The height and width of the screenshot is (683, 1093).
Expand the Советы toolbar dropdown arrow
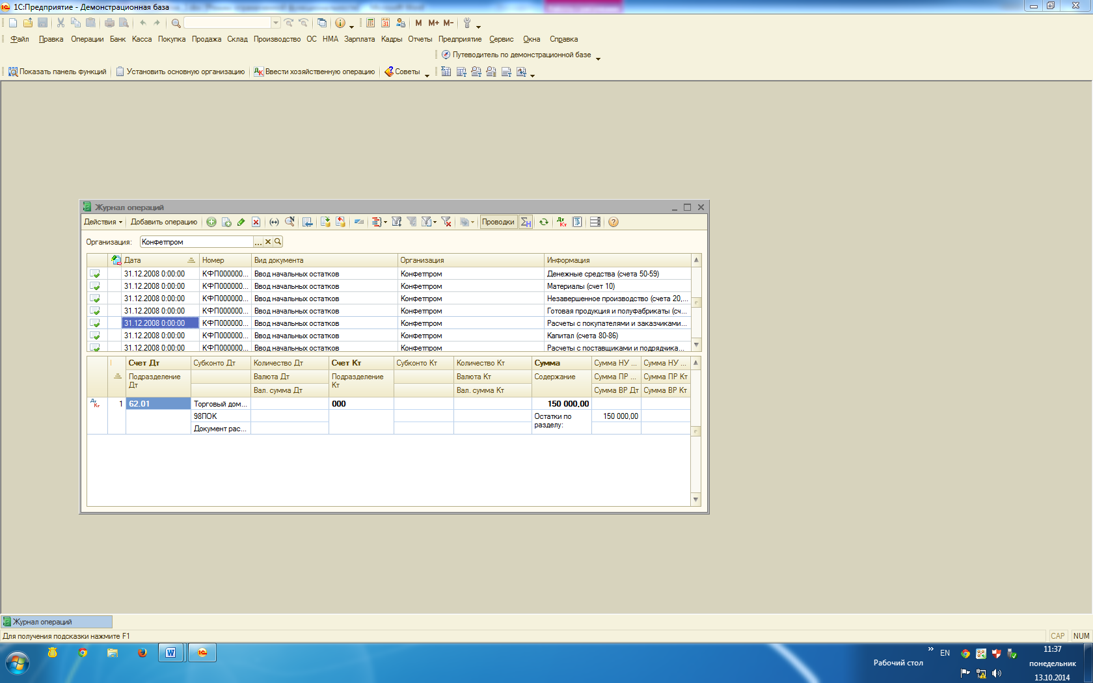[427, 75]
